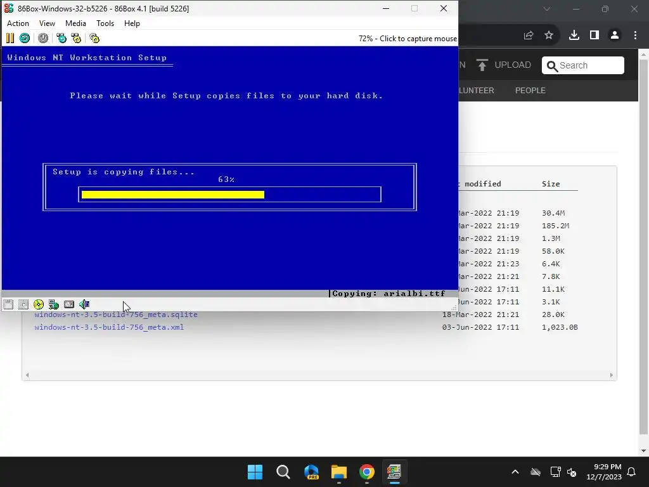
Task: Go to the PEOPLE tab on the website
Action: pos(530,90)
